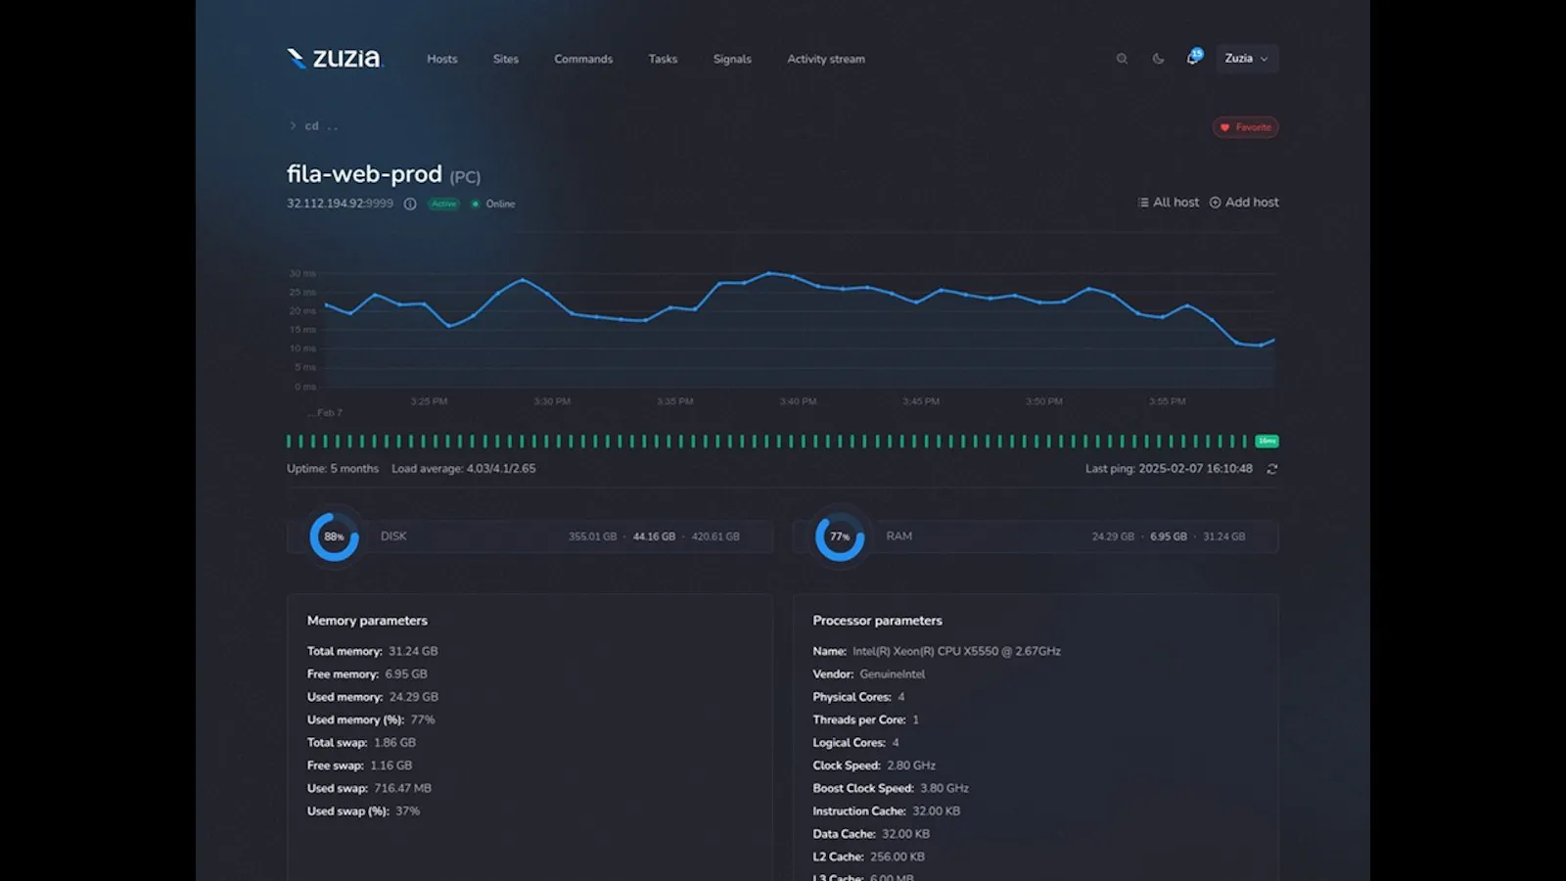Click the 'L2 Cache: 256.00 KB' row
The width and height of the screenshot is (1566, 881).
pos(868,857)
